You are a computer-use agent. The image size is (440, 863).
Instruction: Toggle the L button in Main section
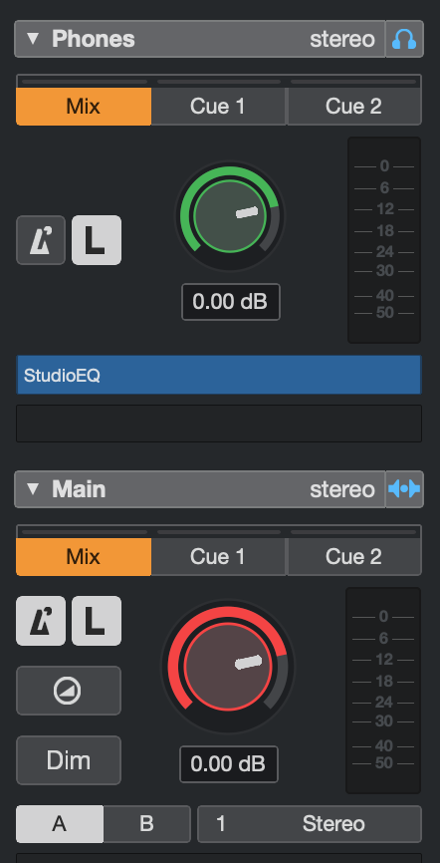97,620
